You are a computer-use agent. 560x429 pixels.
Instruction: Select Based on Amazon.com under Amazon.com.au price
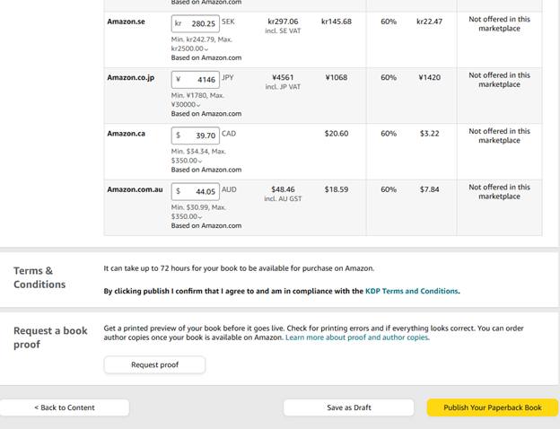(206, 226)
